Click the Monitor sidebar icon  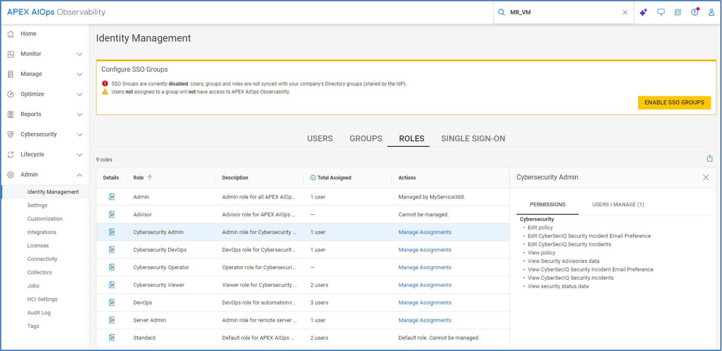click(11, 54)
